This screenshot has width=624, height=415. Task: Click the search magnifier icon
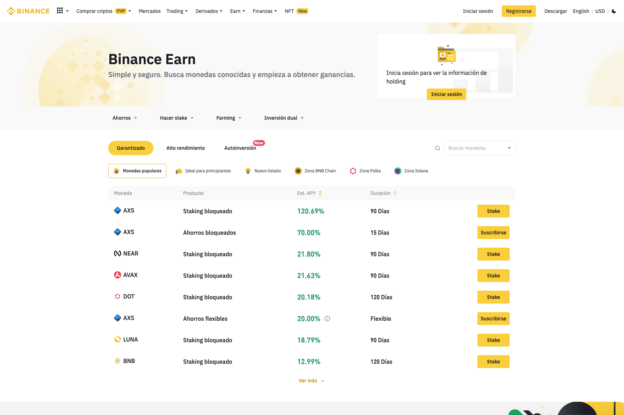(438, 148)
